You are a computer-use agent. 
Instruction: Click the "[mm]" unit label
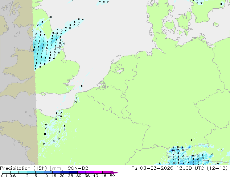57,168
